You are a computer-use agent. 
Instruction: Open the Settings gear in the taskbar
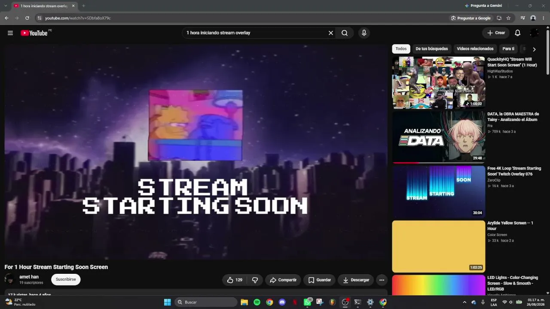(370, 302)
